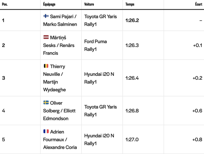
Task: Select the Temps column header
Action: click(130, 4)
